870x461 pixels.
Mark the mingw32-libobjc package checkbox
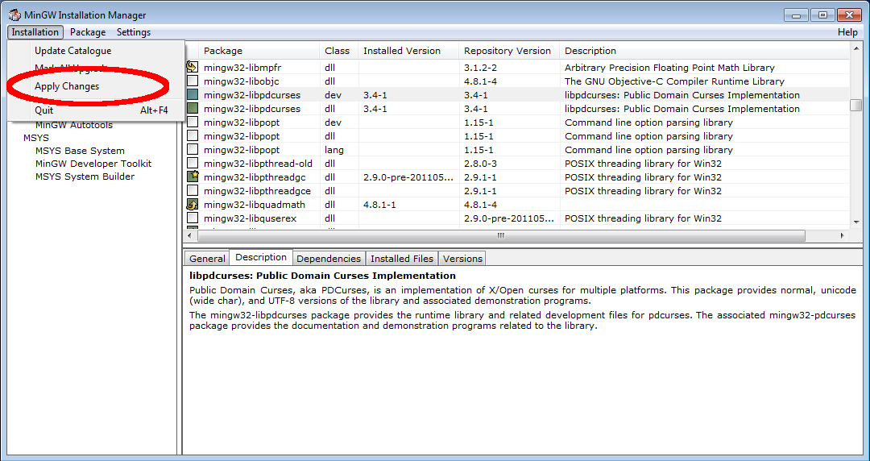point(193,81)
